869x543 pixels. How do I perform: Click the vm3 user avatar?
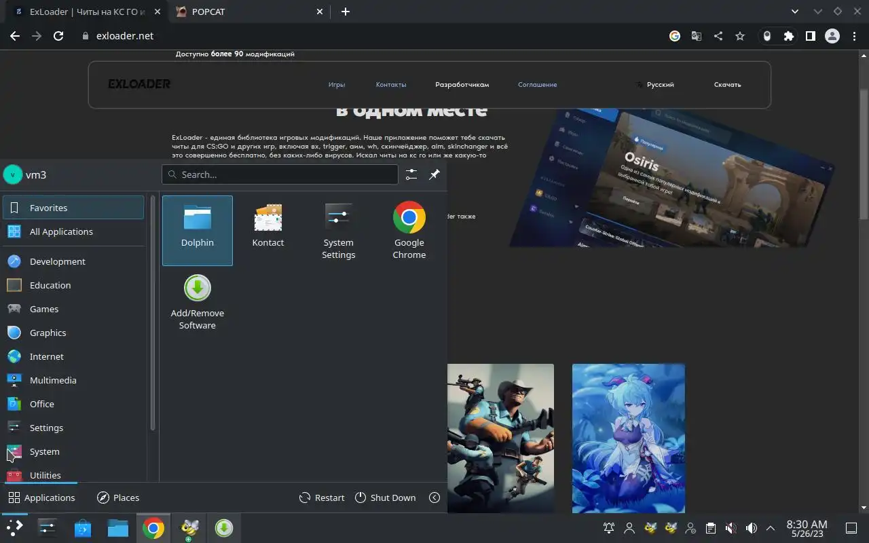pos(13,174)
